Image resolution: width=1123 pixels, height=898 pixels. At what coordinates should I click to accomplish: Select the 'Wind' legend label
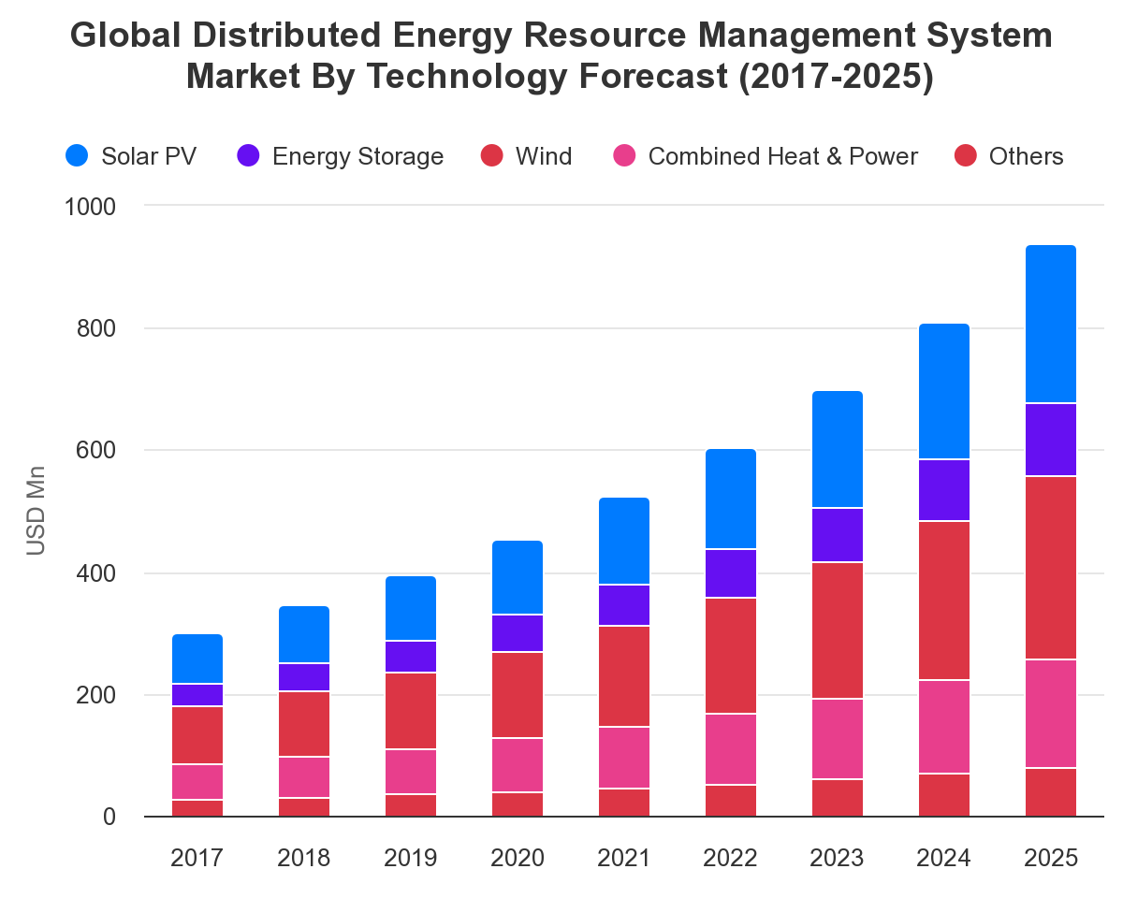pyautogui.click(x=544, y=156)
